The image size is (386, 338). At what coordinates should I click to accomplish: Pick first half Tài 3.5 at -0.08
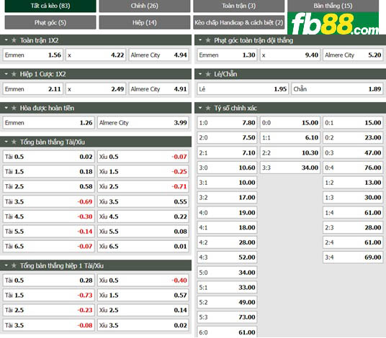[48, 325]
